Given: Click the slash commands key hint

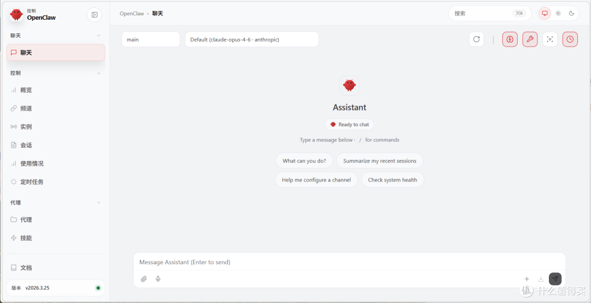Looking at the screenshot, I should (360, 140).
